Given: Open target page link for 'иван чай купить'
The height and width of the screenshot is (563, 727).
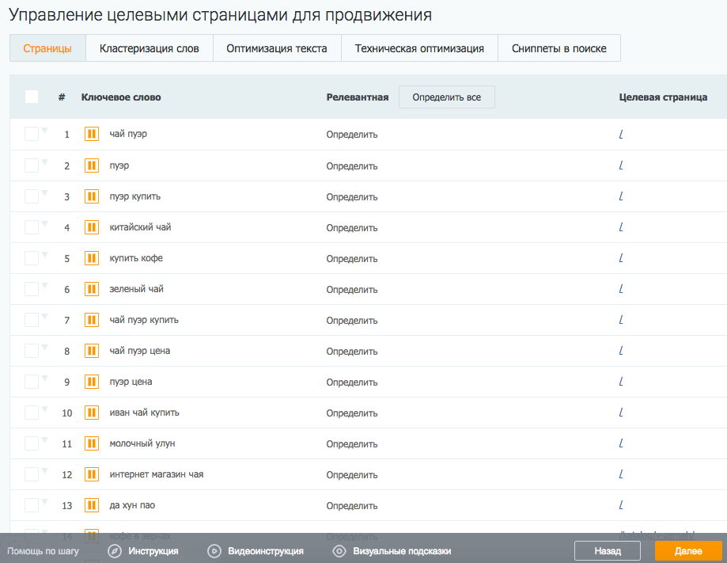Looking at the screenshot, I should pos(621,413).
